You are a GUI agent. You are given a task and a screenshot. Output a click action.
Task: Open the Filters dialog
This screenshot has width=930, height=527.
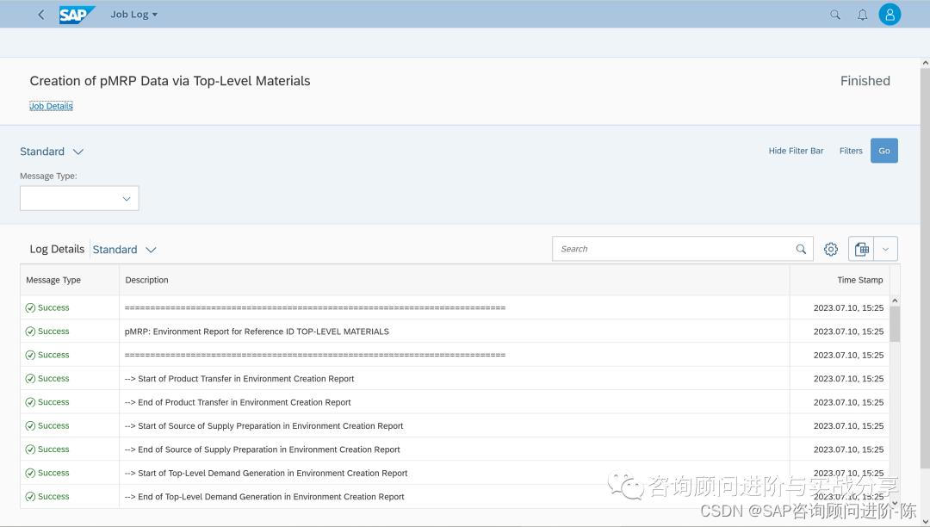[x=851, y=151]
